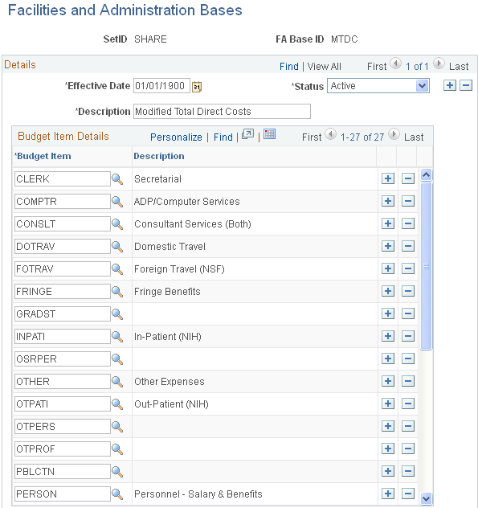Sort by Budget Item column header
Screen dimensions: 478x508
pos(43,156)
